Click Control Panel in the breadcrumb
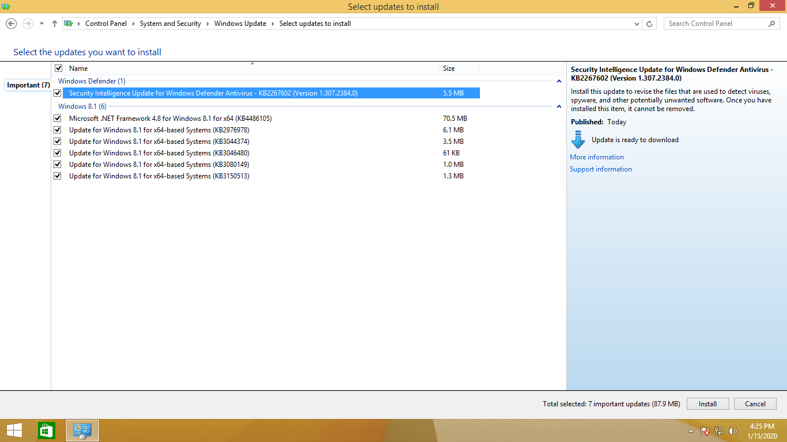Screen dimensions: 787x442 point(106,24)
